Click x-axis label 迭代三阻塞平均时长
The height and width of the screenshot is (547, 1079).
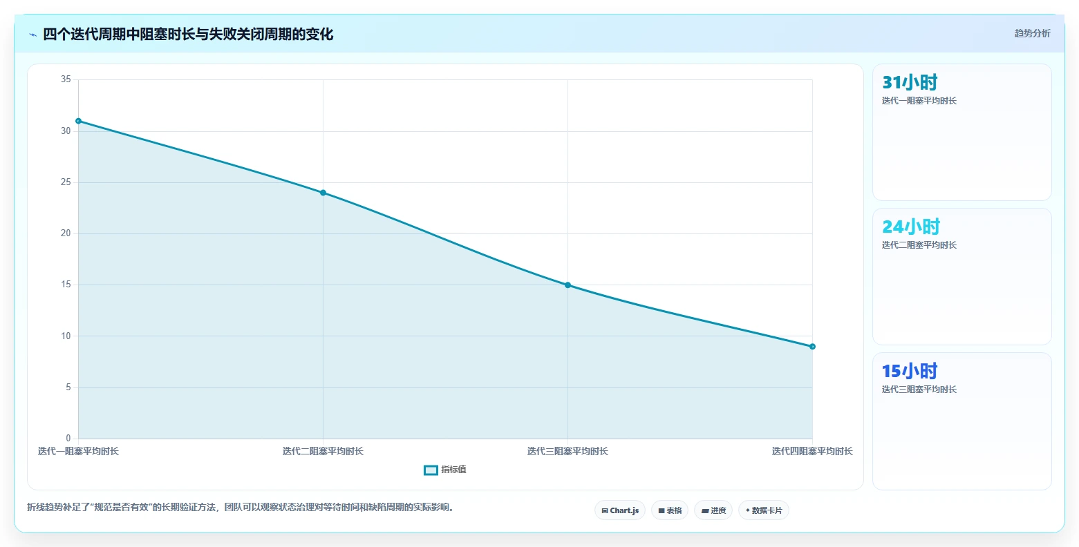pos(567,452)
